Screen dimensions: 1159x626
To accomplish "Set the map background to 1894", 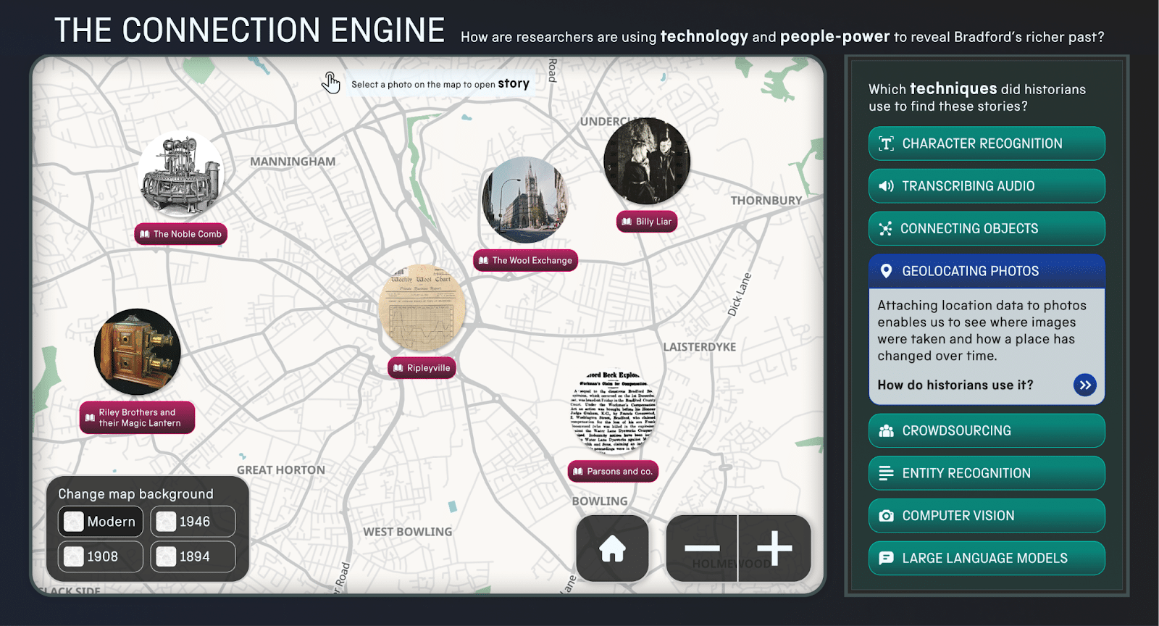I will click(193, 556).
